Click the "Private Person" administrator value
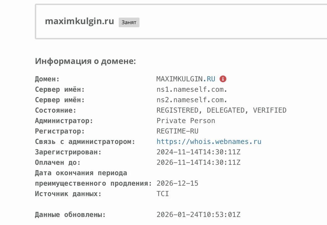This screenshot has width=327, height=225. pyautogui.click(x=186, y=121)
